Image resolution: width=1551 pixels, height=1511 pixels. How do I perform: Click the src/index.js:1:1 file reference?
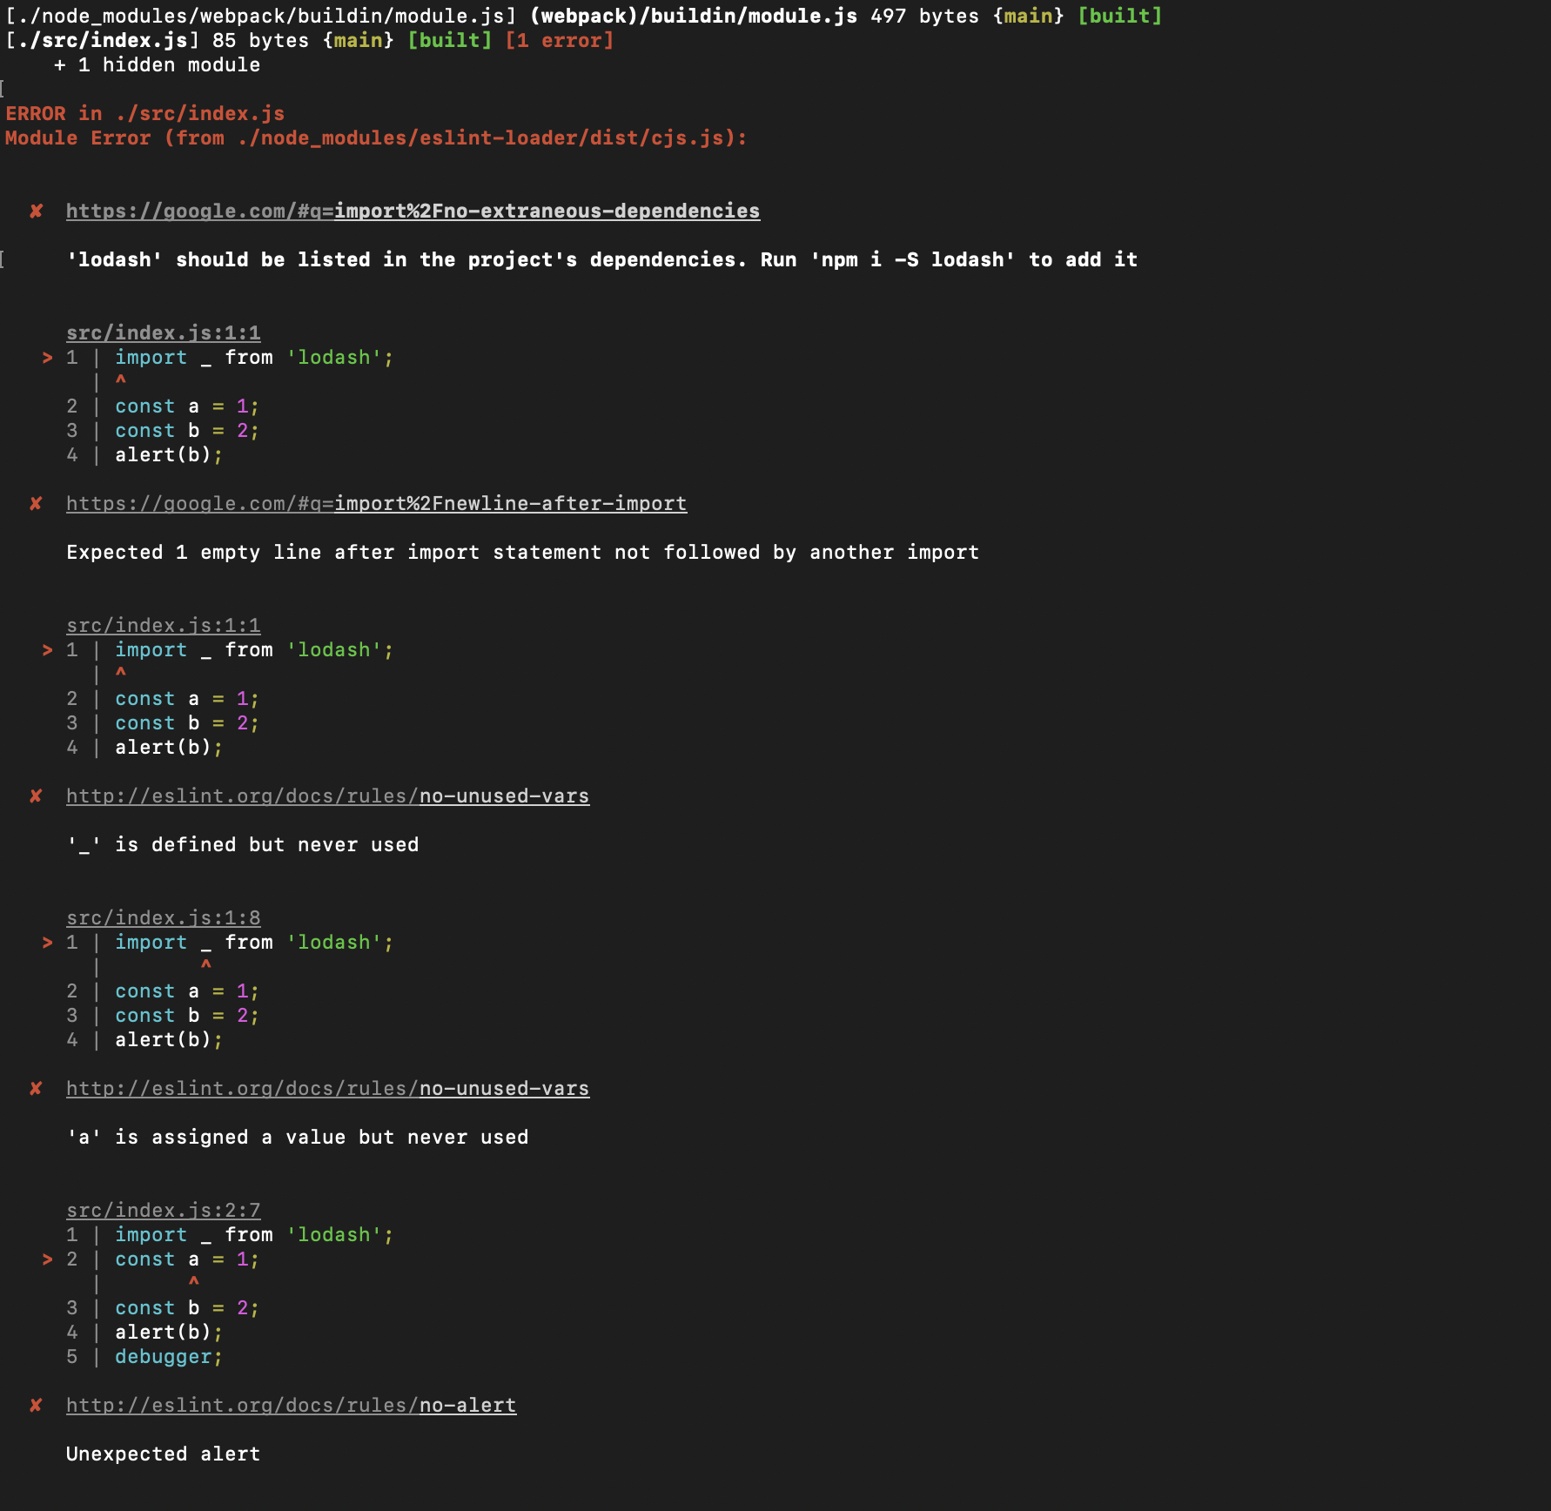164,332
